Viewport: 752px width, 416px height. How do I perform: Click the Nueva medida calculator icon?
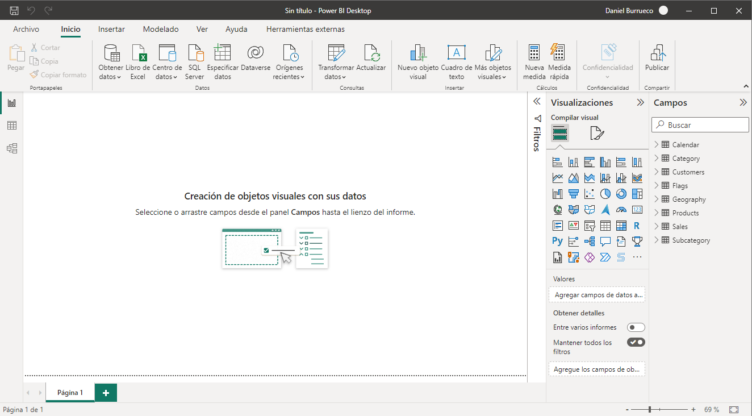[x=534, y=53]
